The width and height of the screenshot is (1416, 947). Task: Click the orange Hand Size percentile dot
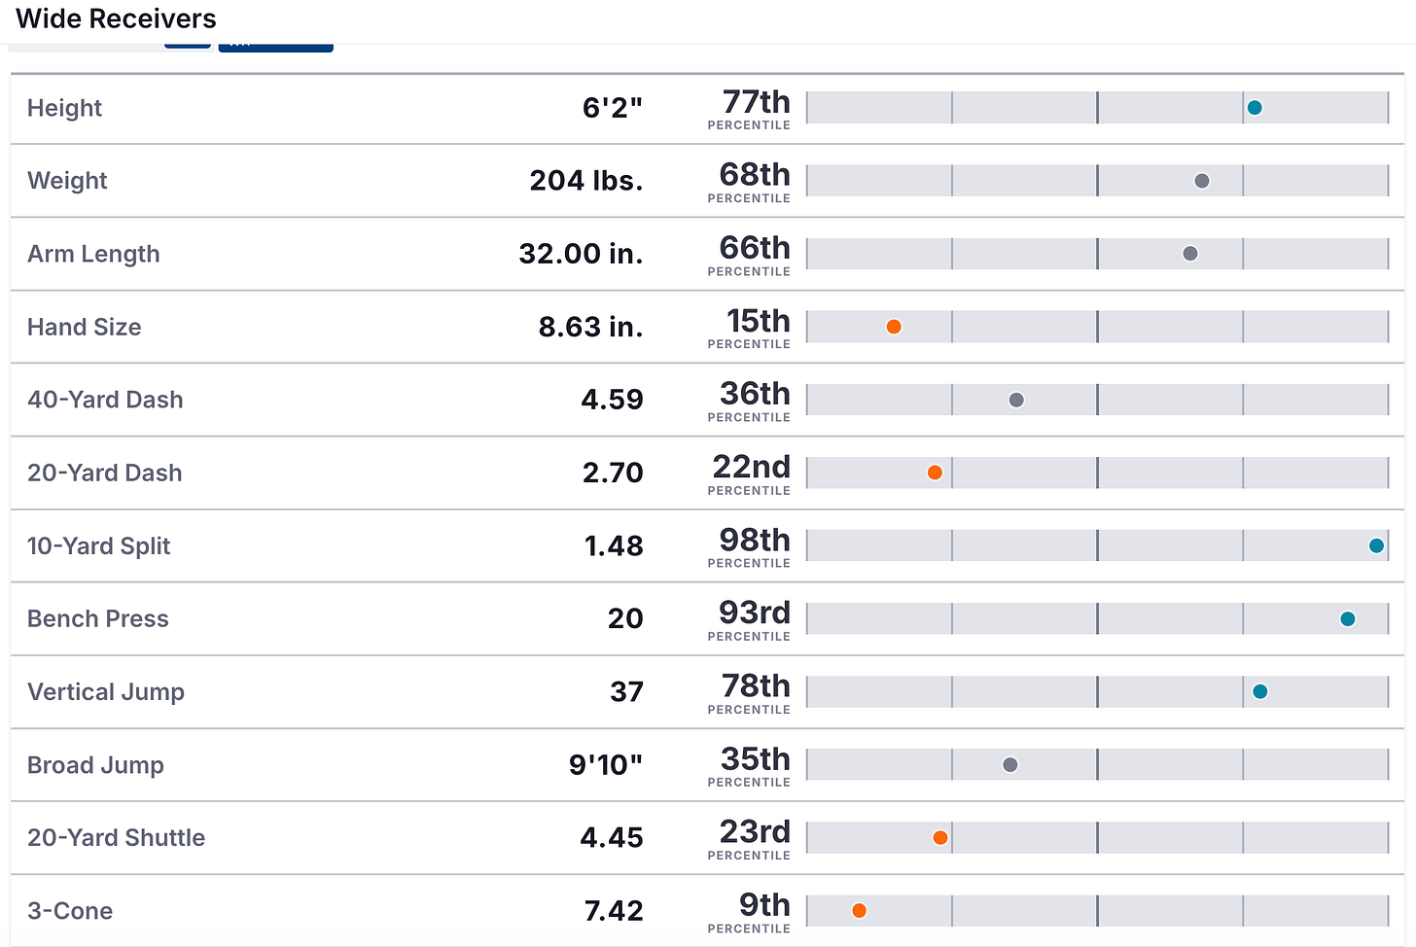tap(894, 327)
